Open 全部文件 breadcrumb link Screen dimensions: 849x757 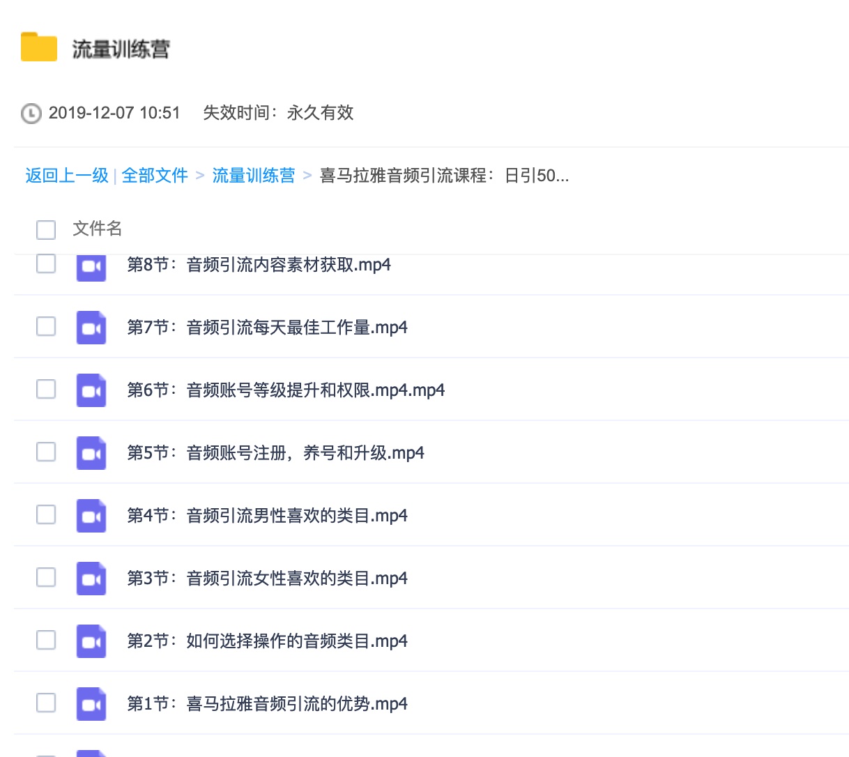[155, 176]
